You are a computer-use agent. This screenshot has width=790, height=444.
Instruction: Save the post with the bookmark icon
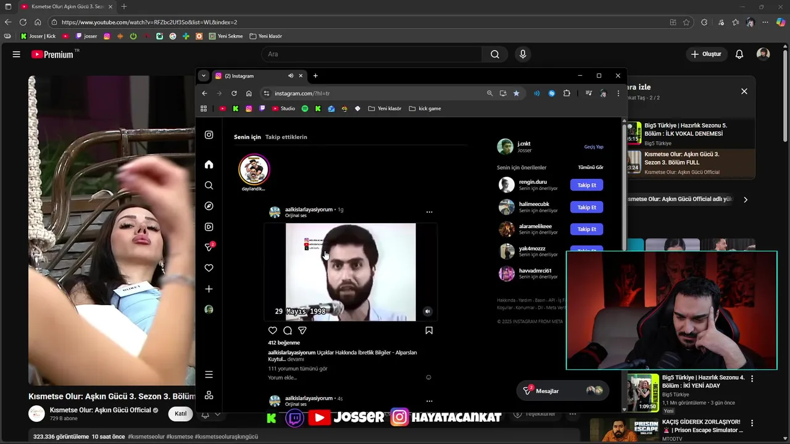[x=429, y=331]
